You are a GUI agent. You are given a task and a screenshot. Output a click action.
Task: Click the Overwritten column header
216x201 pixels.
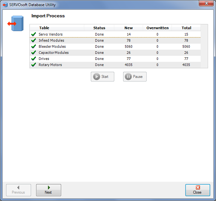[x=157, y=28]
